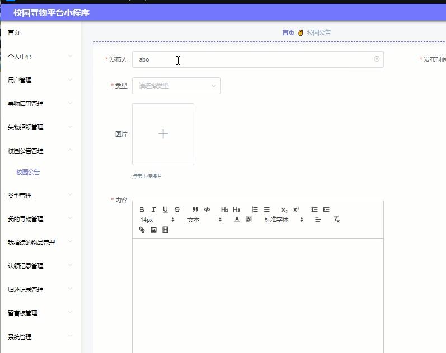446x353 pixels.
Task: Expand 我拾遗的物品管理 menu
Action: [40, 243]
